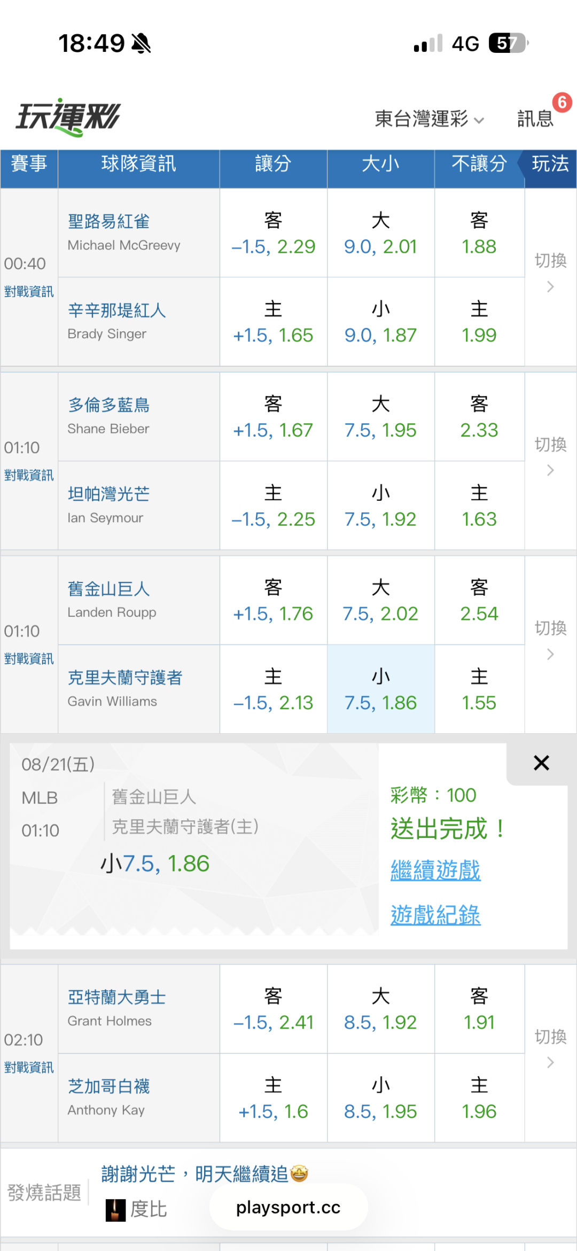The height and width of the screenshot is (1251, 577).
Task: Toggle 小 7.5, 1.86 bet for 克里夫蘭守護者
Action: tap(380, 689)
